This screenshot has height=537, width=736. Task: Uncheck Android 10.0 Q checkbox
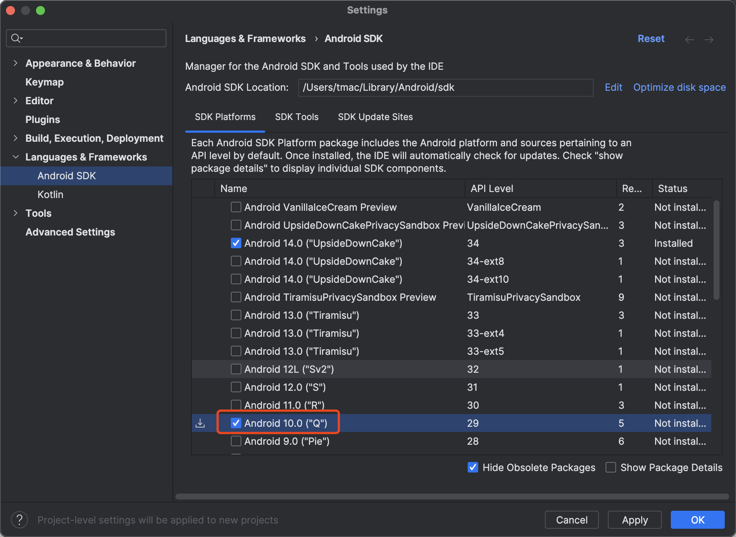point(236,423)
